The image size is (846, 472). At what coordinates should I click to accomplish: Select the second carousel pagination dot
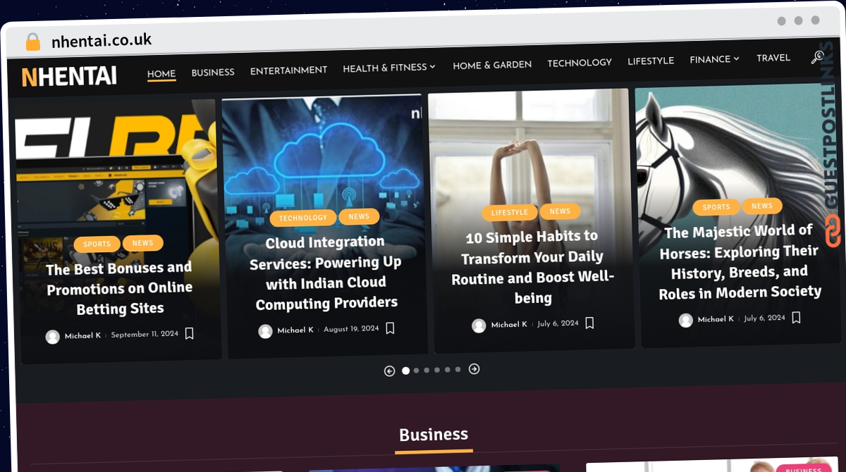(417, 371)
